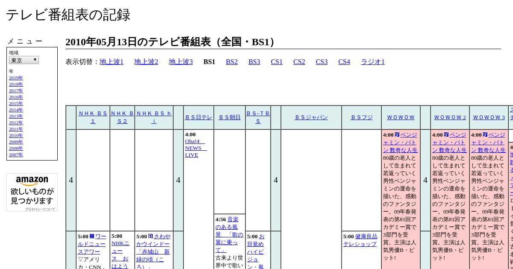Open the ＢＳ-ＴＢＳ channel header
The image size is (513, 269).
pos(258,117)
